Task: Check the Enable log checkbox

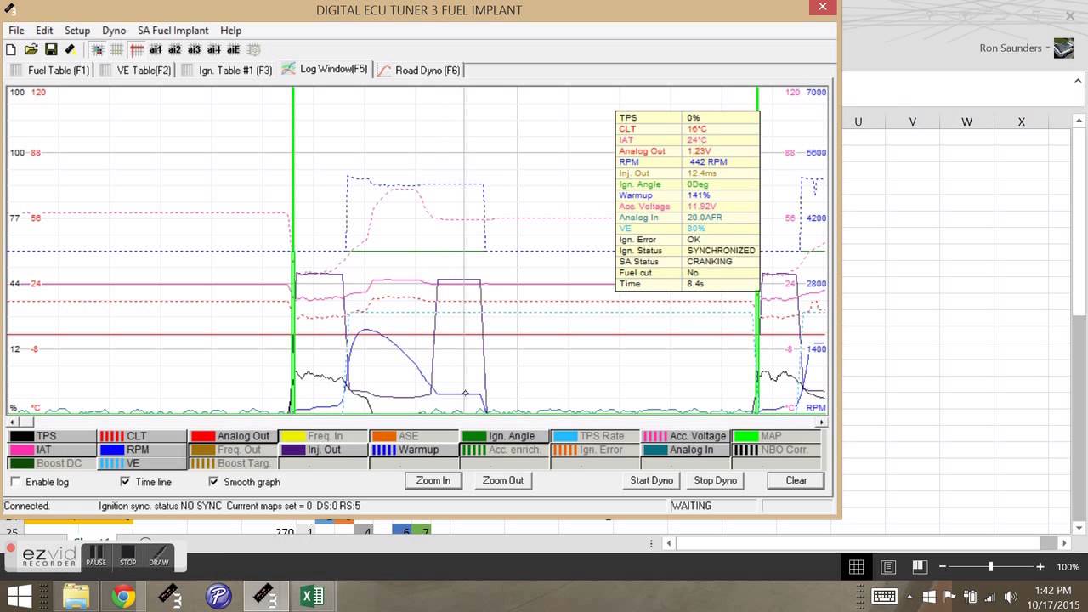Action: pos(16,482)
